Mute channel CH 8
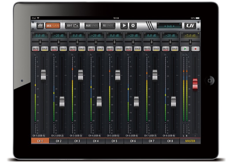Screen dimensions: 231x167 click(165, 48)
